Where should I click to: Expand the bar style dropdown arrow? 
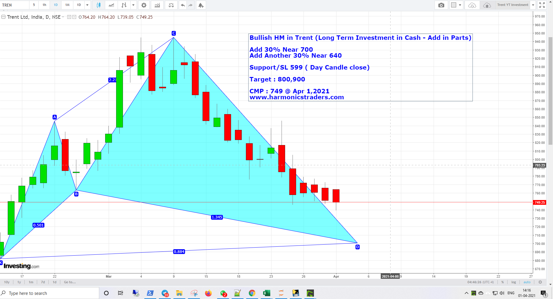click(133, 5)
